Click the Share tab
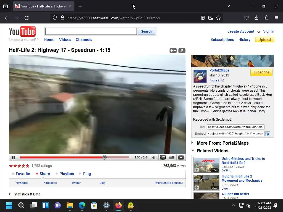 [43, 174]
